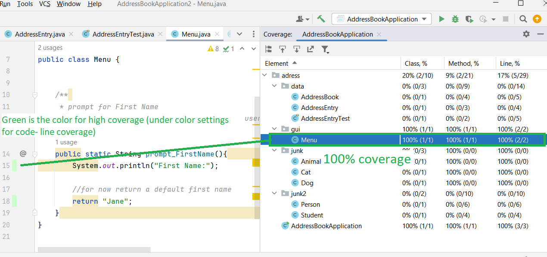Click the Build Project hammer icon
This screenshot has width=547, height=257.
pos(321,19)
